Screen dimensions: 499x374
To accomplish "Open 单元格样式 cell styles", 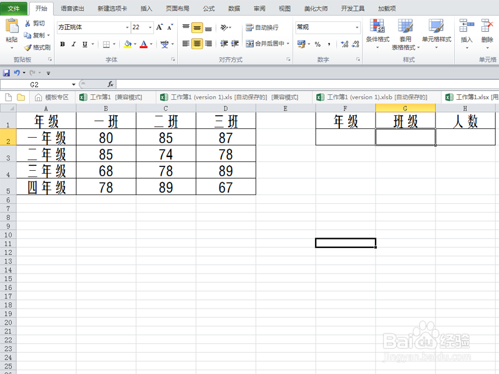I will coord(436,34).
